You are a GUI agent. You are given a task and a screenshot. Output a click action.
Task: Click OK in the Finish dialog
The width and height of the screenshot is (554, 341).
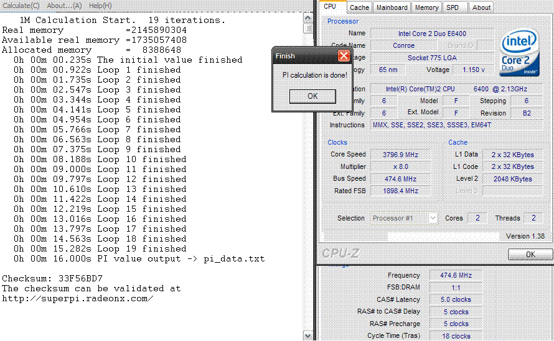(312, 96)
